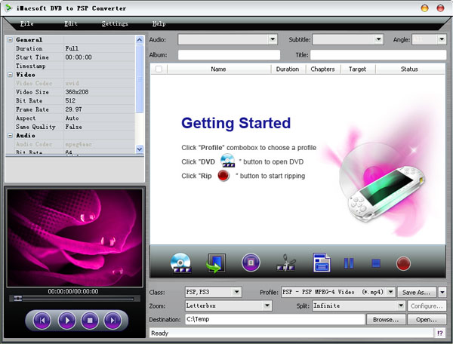This screenshot has height=344, width=453.
Task: Select the Aspect value Auto
Action: (x=72, y=118)
